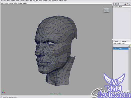Open the Channels menu in Channel Box
Image resolution: width=131 pixels, height=98 pixels.
(115, 7)
